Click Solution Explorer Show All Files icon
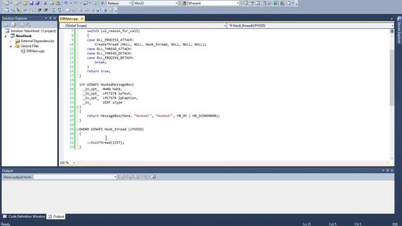This screenshot has height=226, width=402. [14, 24]
